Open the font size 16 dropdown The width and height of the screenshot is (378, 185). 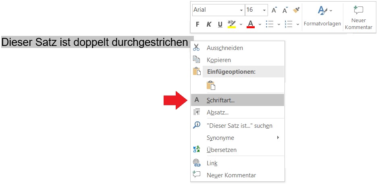[264, 10]
